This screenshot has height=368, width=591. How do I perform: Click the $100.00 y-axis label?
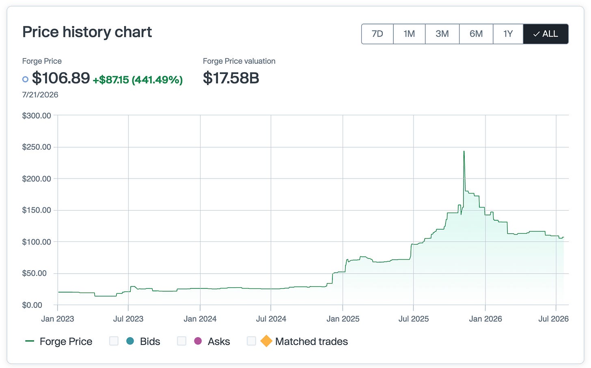point(37,242)
